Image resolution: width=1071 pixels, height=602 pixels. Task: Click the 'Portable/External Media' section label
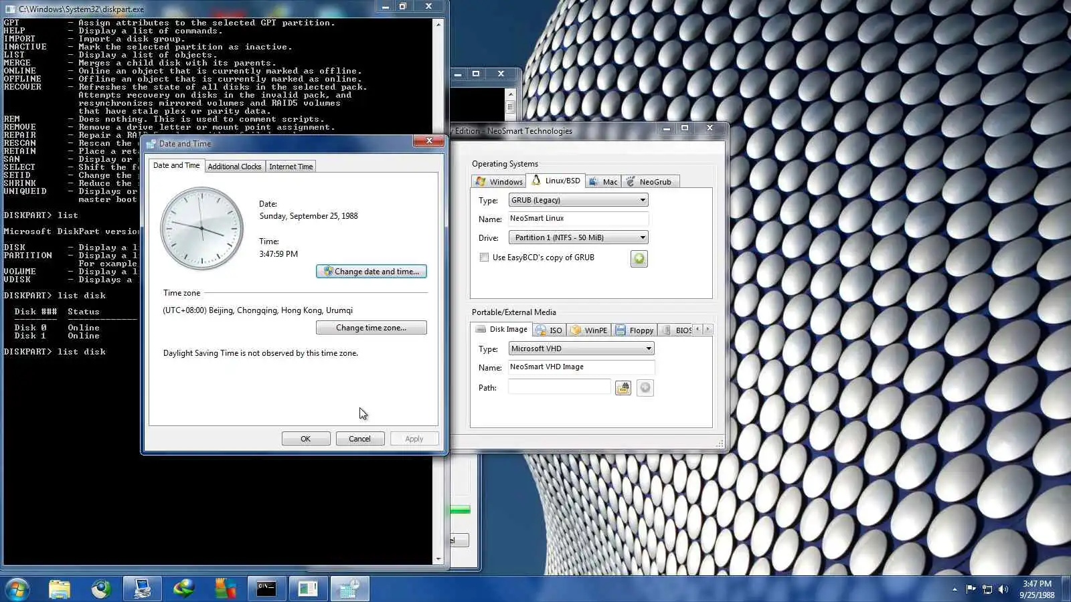click(513, 312)
